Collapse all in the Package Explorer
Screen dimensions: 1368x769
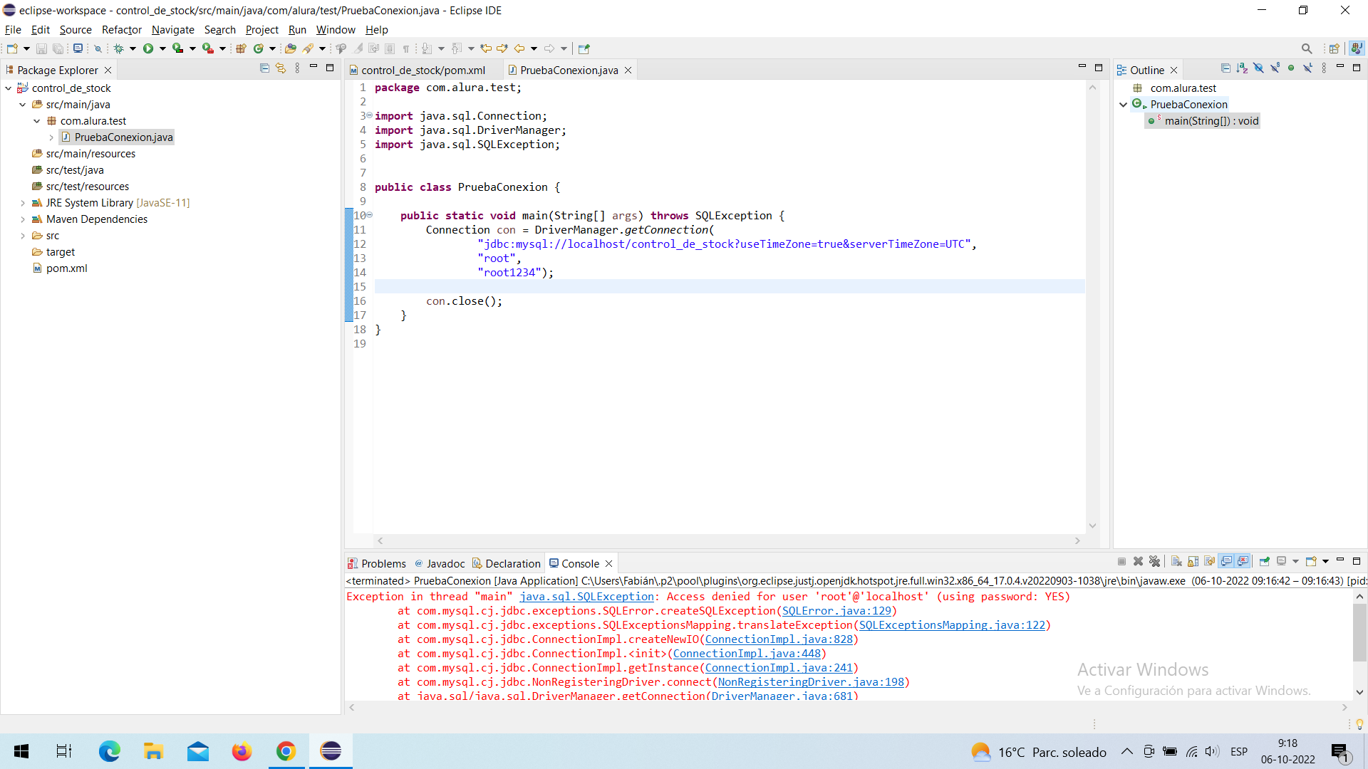point(264,68)
